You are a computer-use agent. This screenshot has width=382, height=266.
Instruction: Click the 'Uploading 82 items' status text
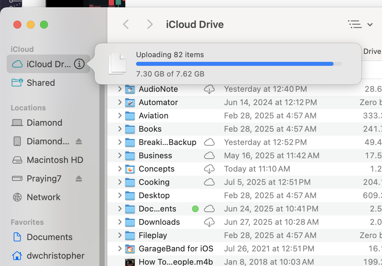[170, 55]
